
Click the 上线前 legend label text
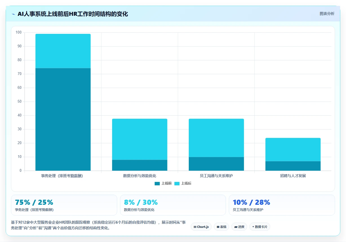click(x=167, y=183)
